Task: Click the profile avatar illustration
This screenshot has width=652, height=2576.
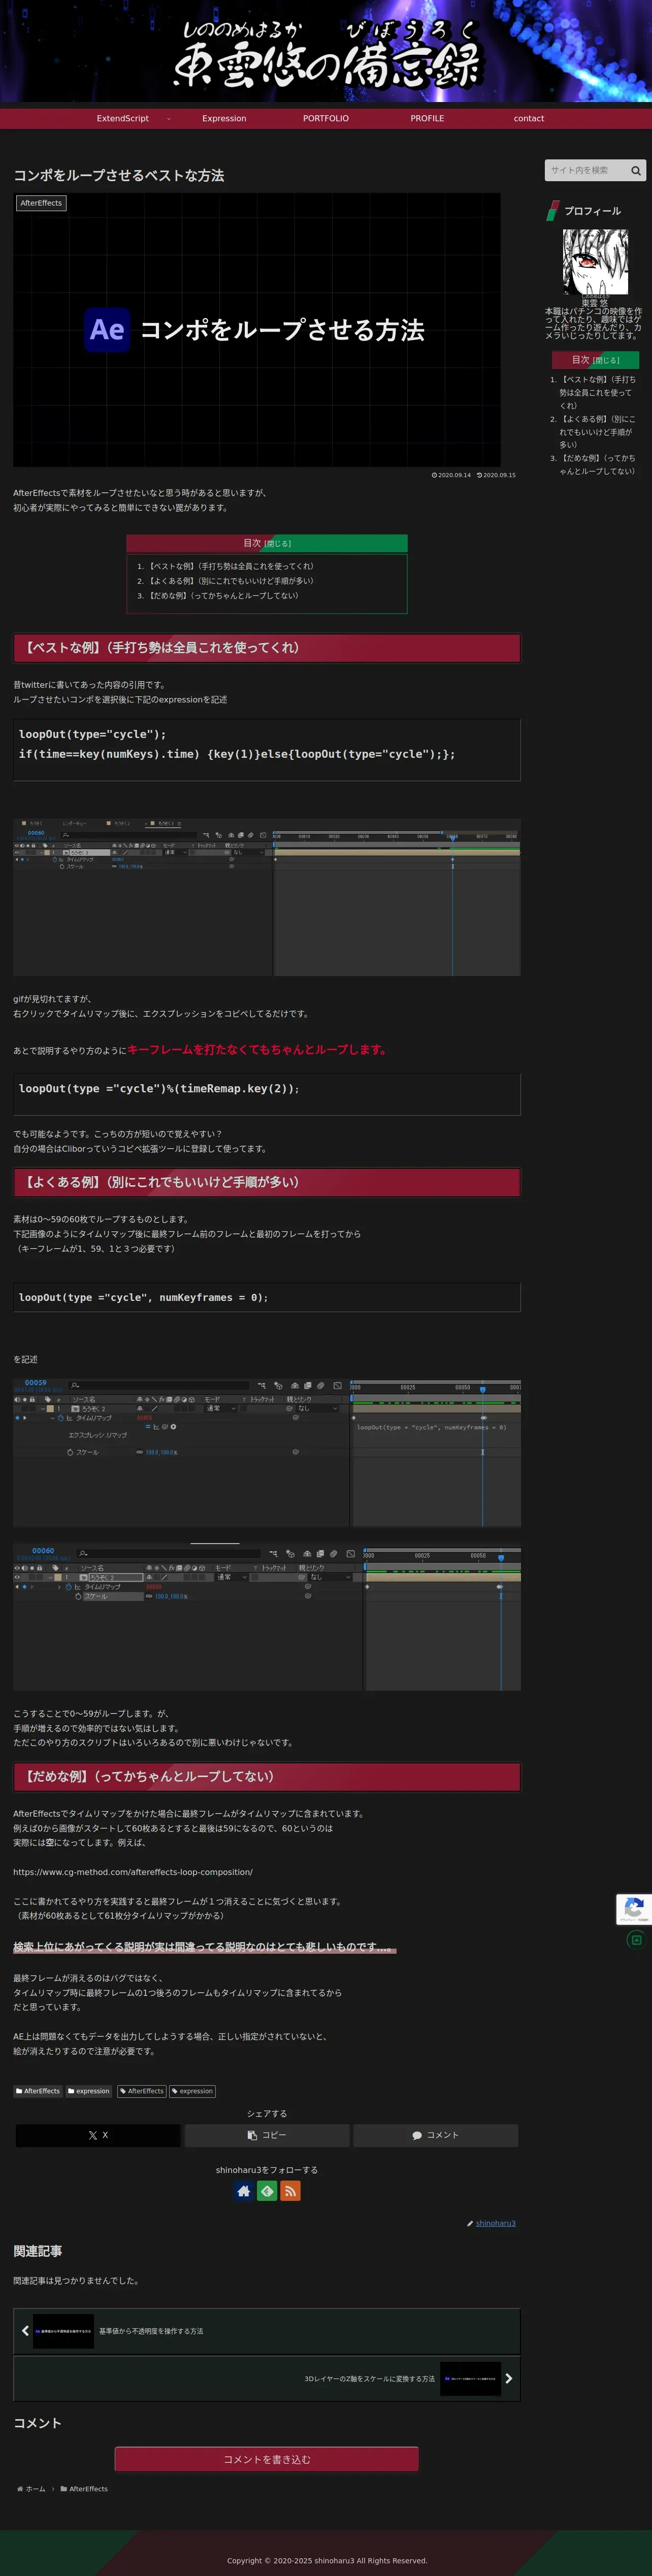Action: point(595,262)
